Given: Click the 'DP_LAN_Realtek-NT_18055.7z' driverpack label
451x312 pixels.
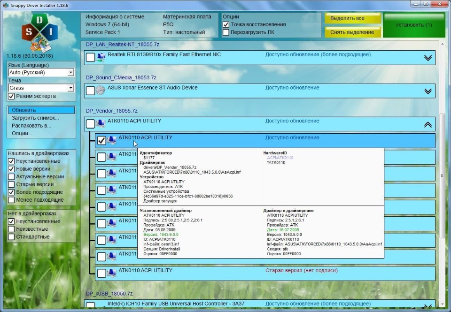Looking at the screenshot, I should click(x=122, y=45).
